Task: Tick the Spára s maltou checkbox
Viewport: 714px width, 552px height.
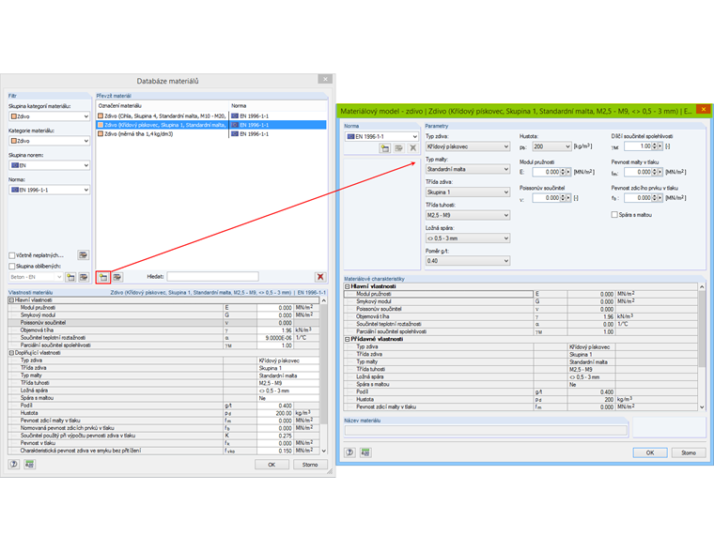Action: pos(614,214)
